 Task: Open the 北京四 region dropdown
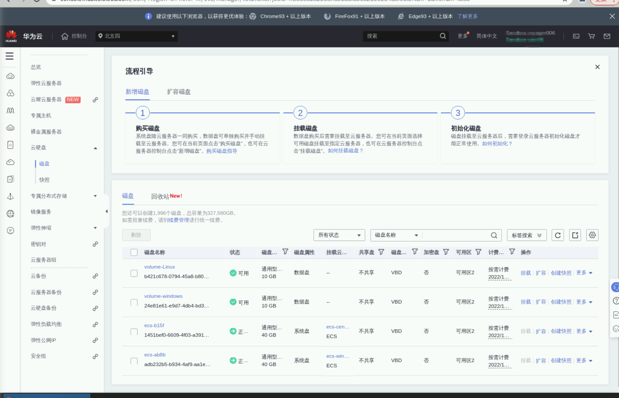pyautogui.click(x=136, y=36)
